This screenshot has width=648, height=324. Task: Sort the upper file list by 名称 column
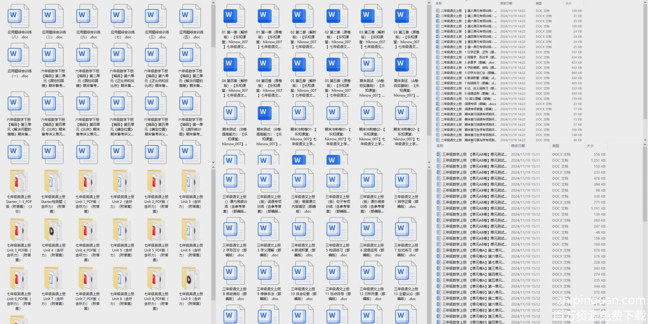(x=439, y=3)
